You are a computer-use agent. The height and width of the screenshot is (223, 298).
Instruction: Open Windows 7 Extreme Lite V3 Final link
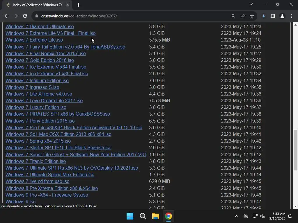click(50, 33)
